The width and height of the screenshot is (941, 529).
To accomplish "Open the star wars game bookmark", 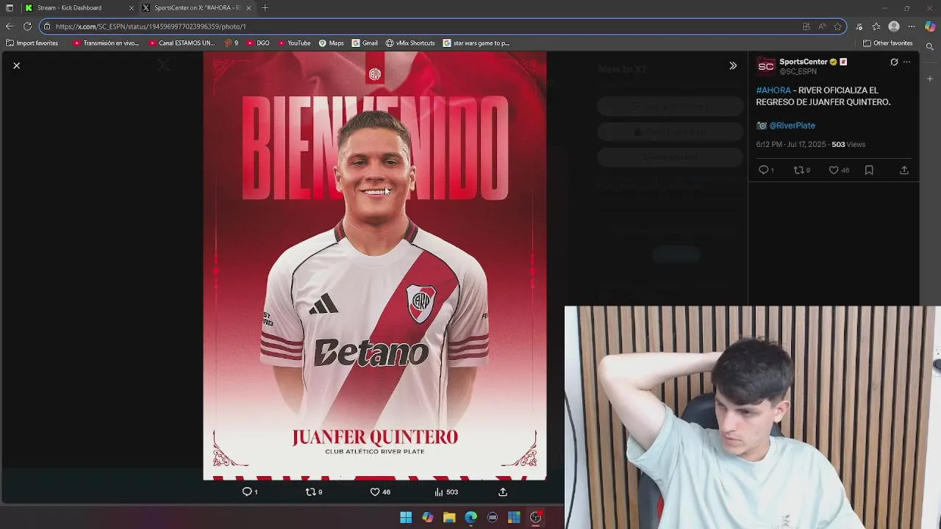I will point(476,43).
